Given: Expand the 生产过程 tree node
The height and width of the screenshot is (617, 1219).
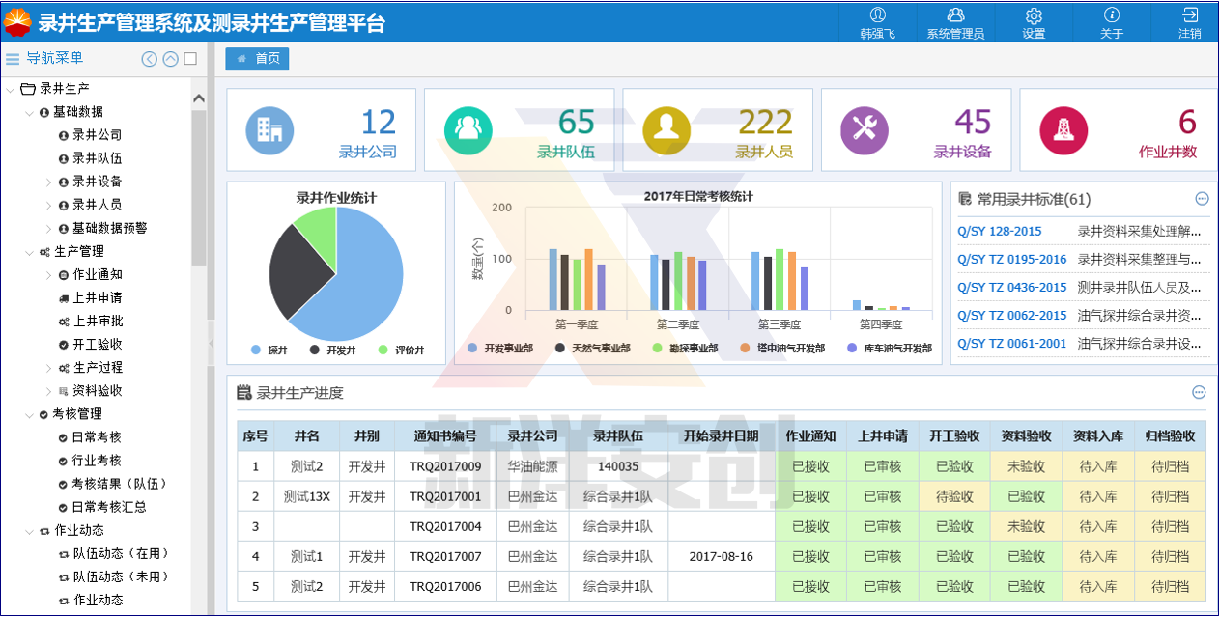Looking at the screenshot, I should (48, 368).
